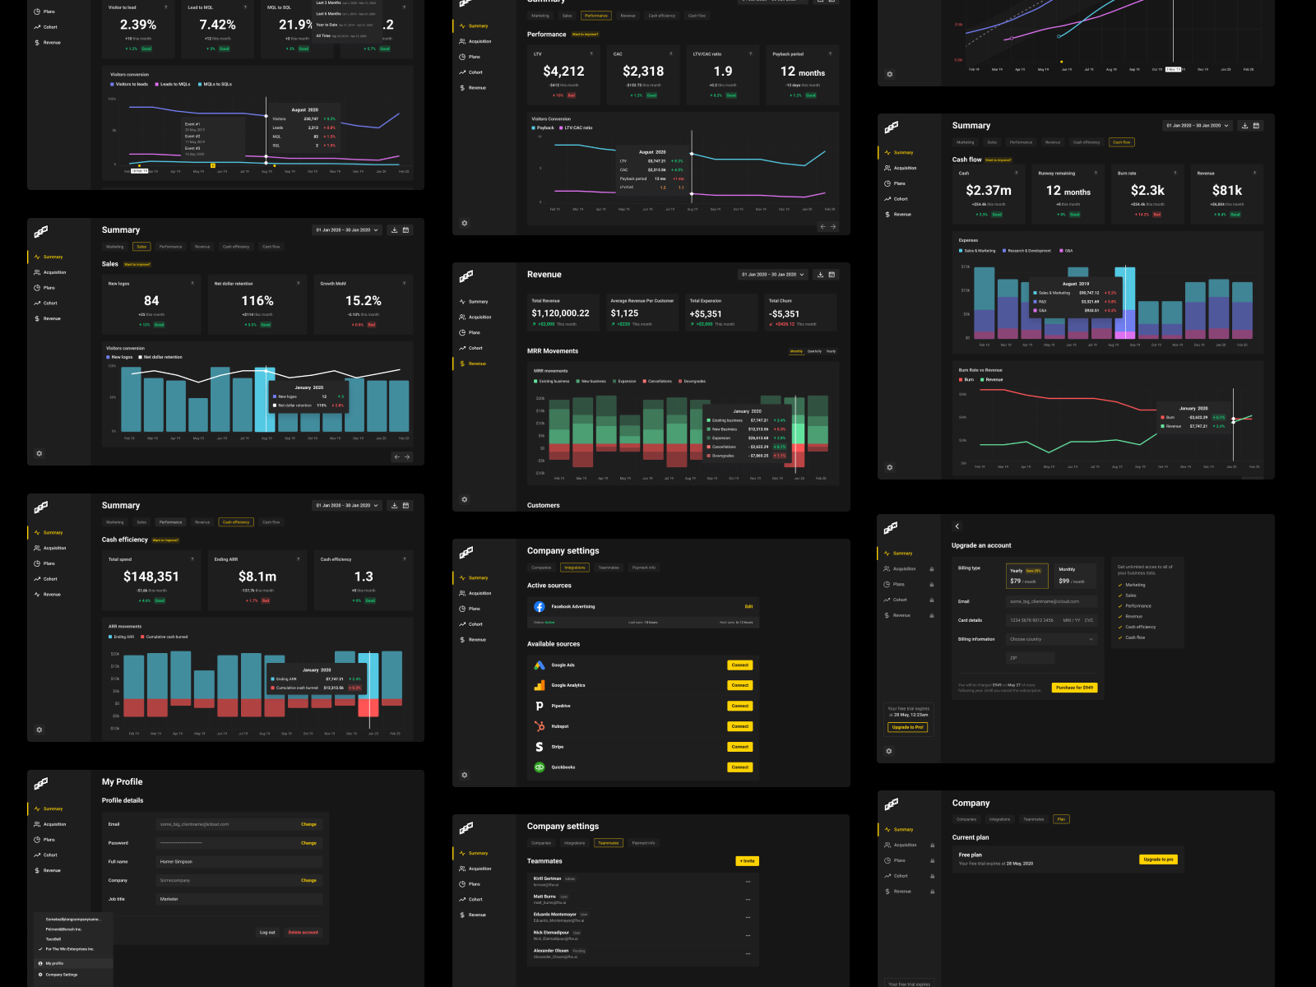The width and height of the screenshot is (1316, 987).
Task: Open the date range dropdown on the Sales summary screen
Action: [347, 230]
